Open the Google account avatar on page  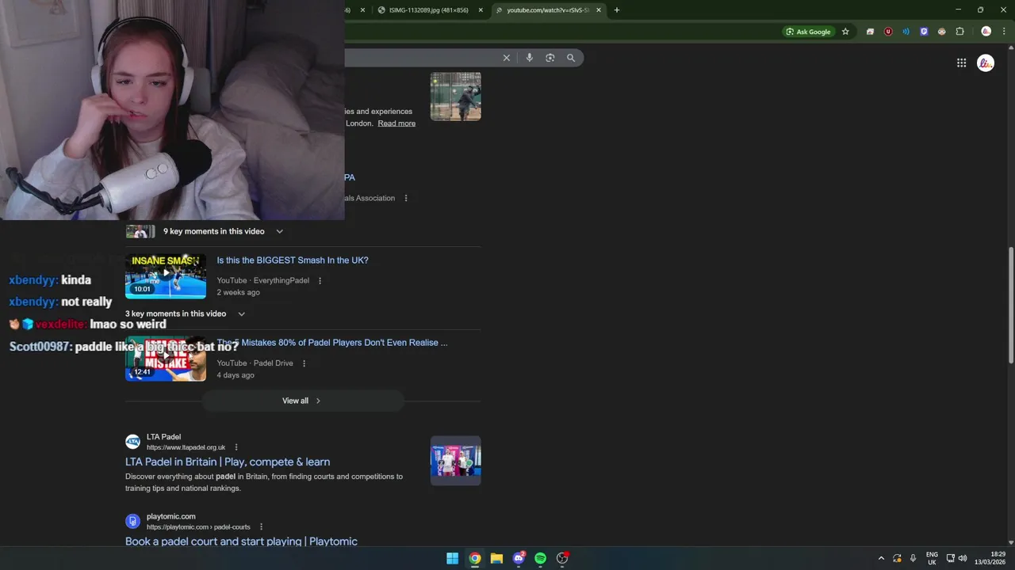tap(986, 63)
